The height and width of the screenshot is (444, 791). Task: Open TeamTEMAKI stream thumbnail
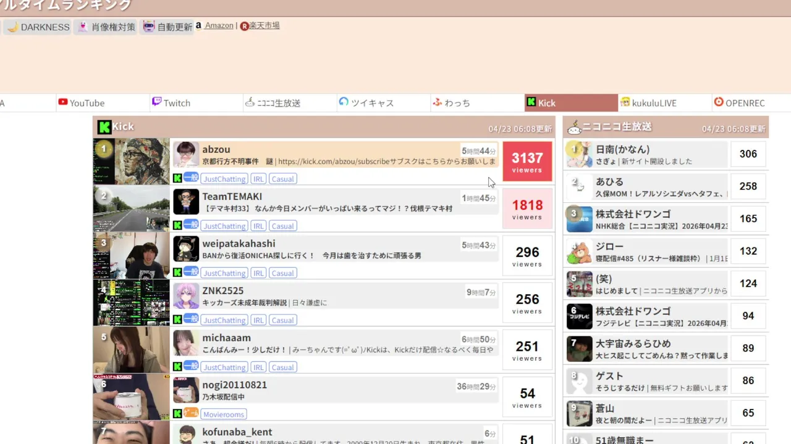pyautogui.click(x=131, y=209)
